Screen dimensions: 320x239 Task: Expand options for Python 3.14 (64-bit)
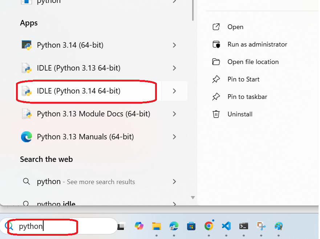[174, 45]
